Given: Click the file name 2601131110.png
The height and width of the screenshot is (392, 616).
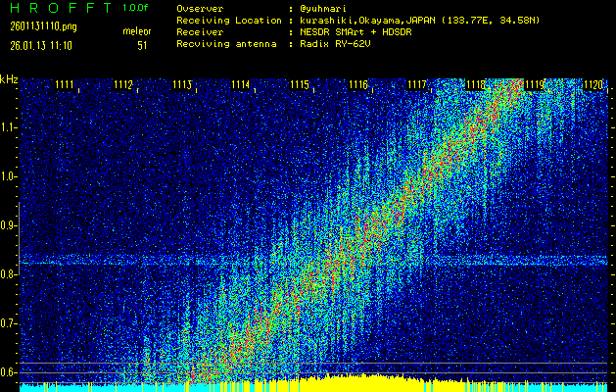Looking at the screenshot, I should coord(43,26).
